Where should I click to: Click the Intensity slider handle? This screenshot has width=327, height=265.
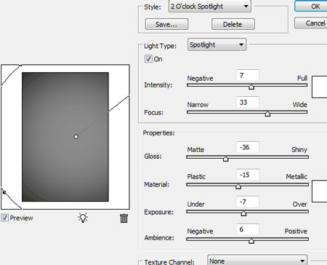251,87
